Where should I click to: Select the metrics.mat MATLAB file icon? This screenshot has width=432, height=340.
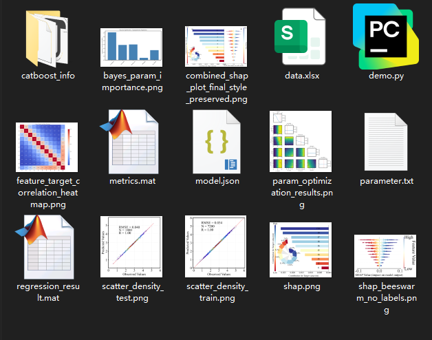pos(129,142)
